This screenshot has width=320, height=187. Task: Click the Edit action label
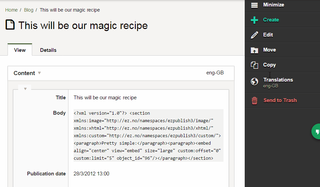(x=268, y=35)
